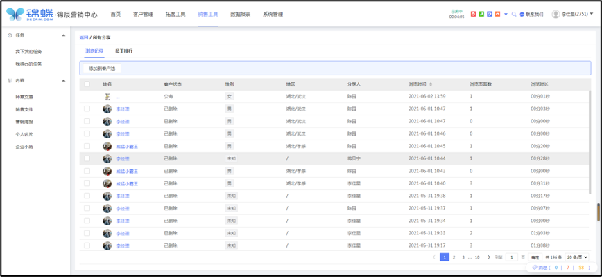Click the blue square icon beside the green phone

pyautogui.click(x=489, y=14)
